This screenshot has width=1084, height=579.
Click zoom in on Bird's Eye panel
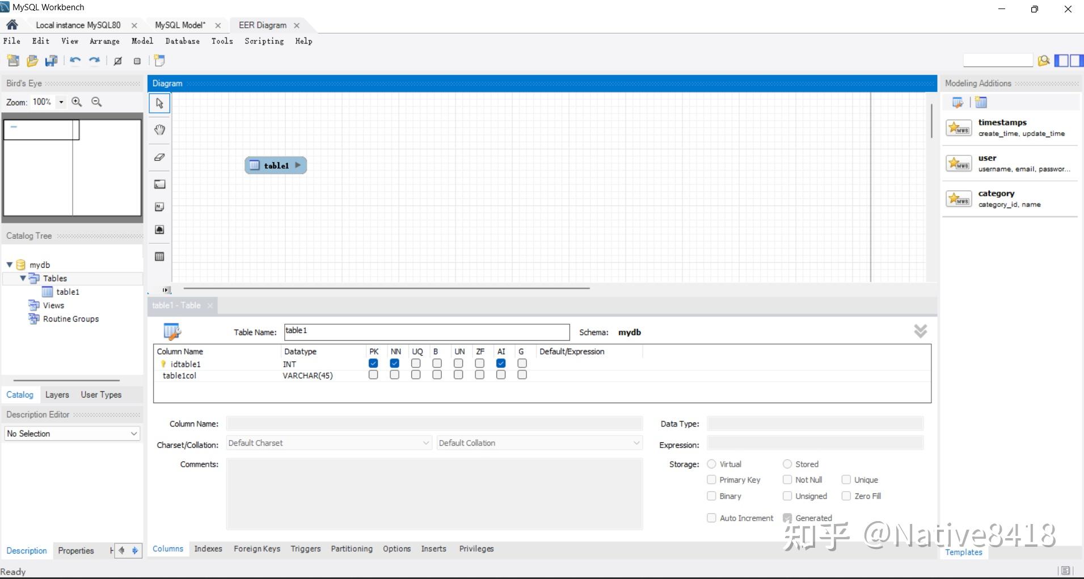point(76,102)
